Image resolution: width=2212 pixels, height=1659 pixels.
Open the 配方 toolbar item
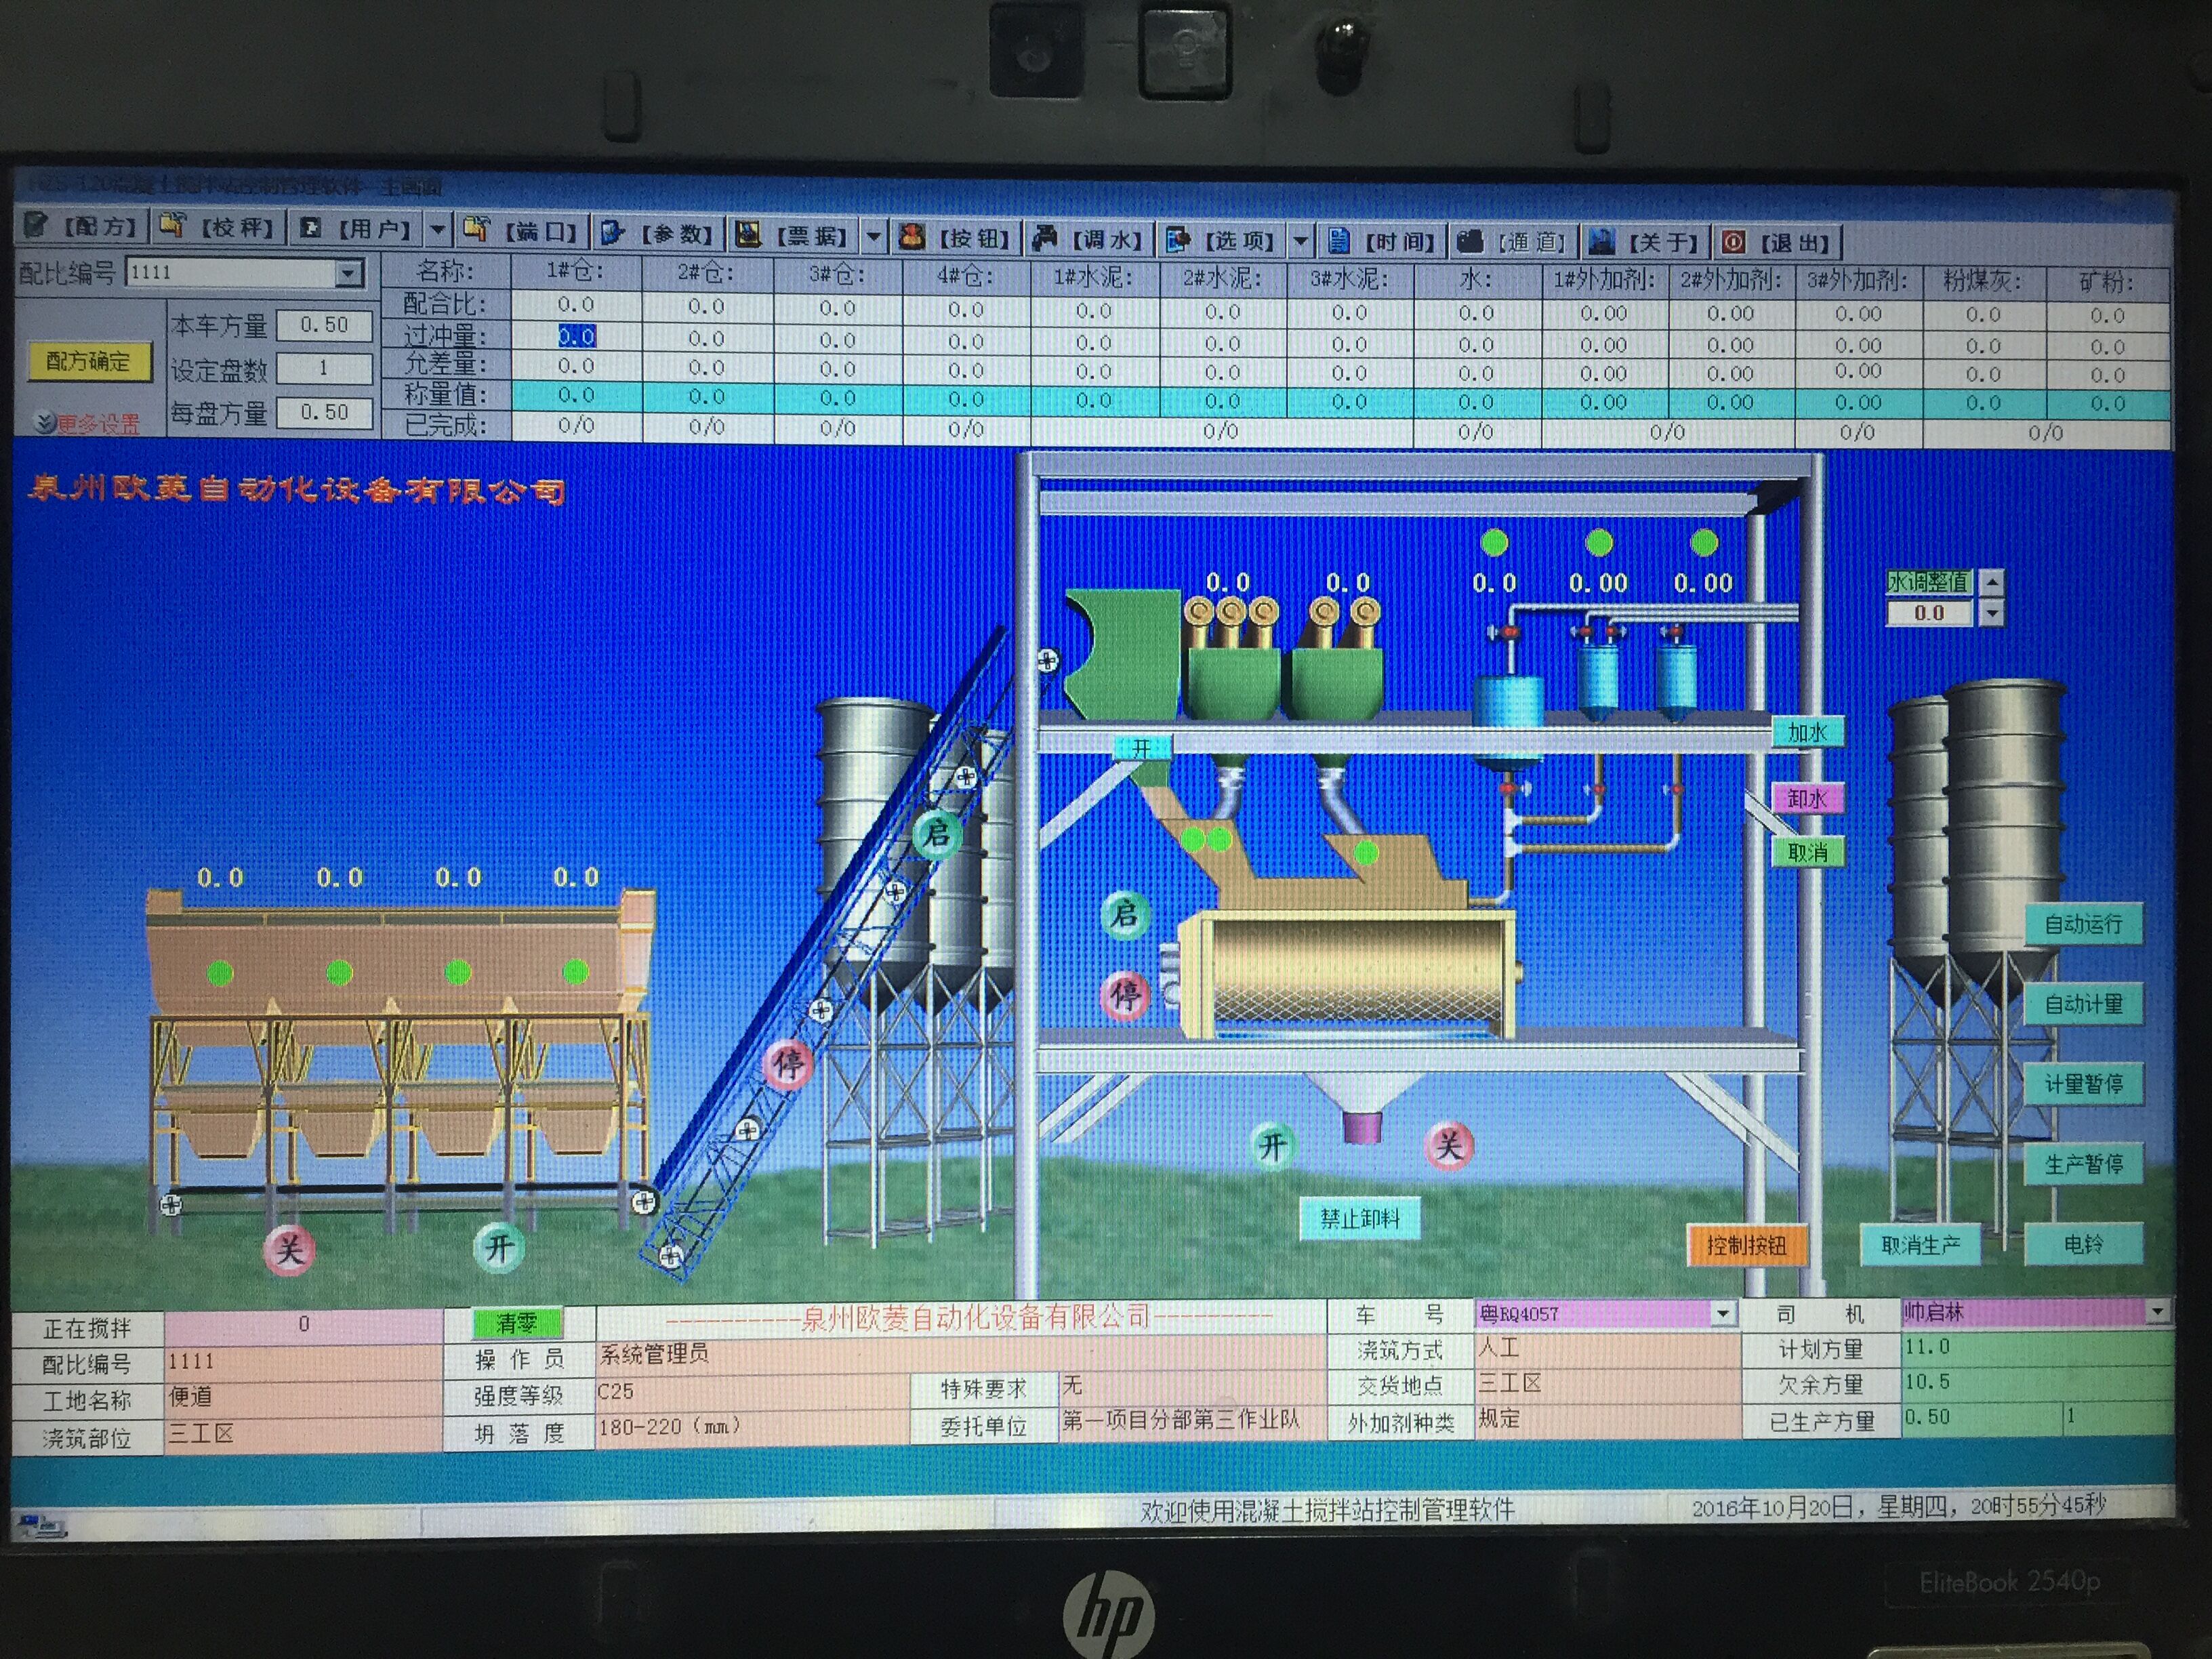pos(82,226)
